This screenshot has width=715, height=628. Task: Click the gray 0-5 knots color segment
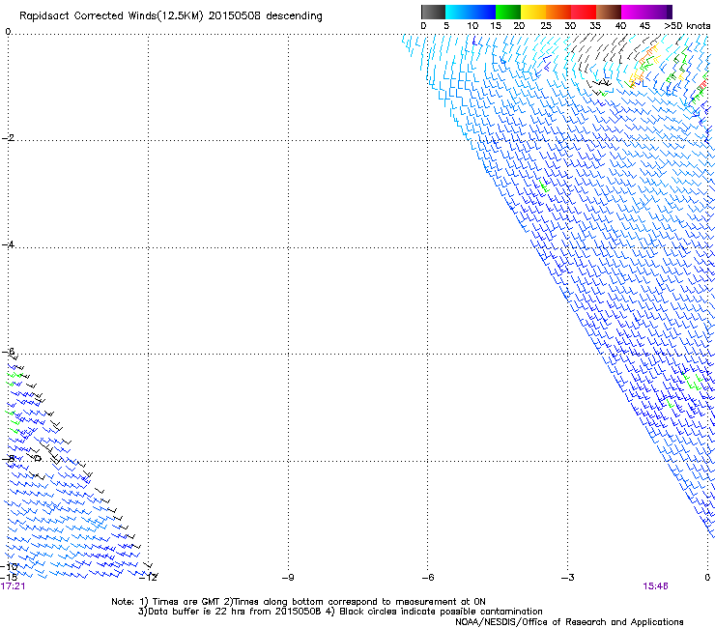(433, 12)
